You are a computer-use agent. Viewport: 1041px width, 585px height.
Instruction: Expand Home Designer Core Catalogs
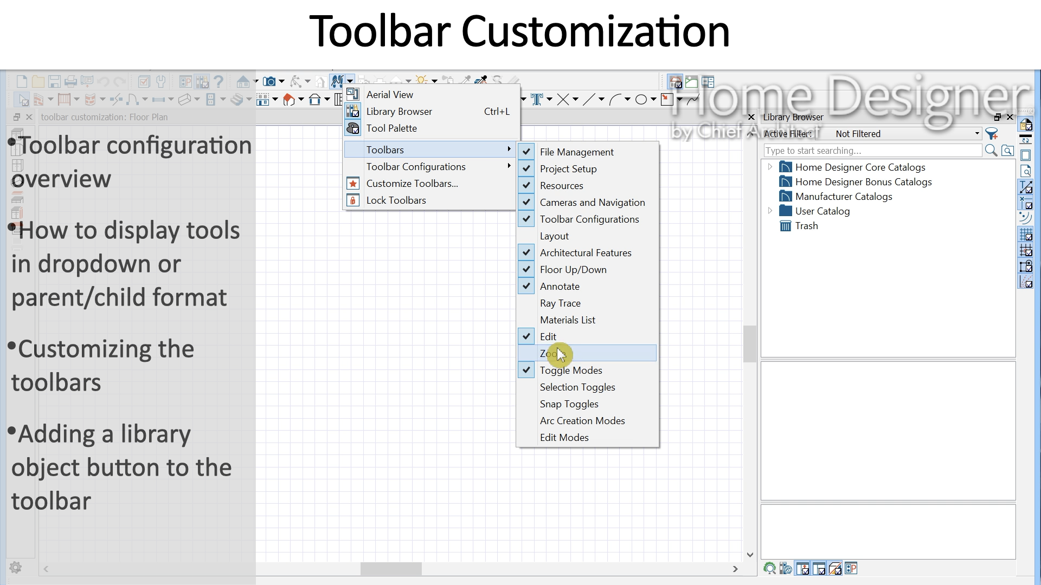770,167
